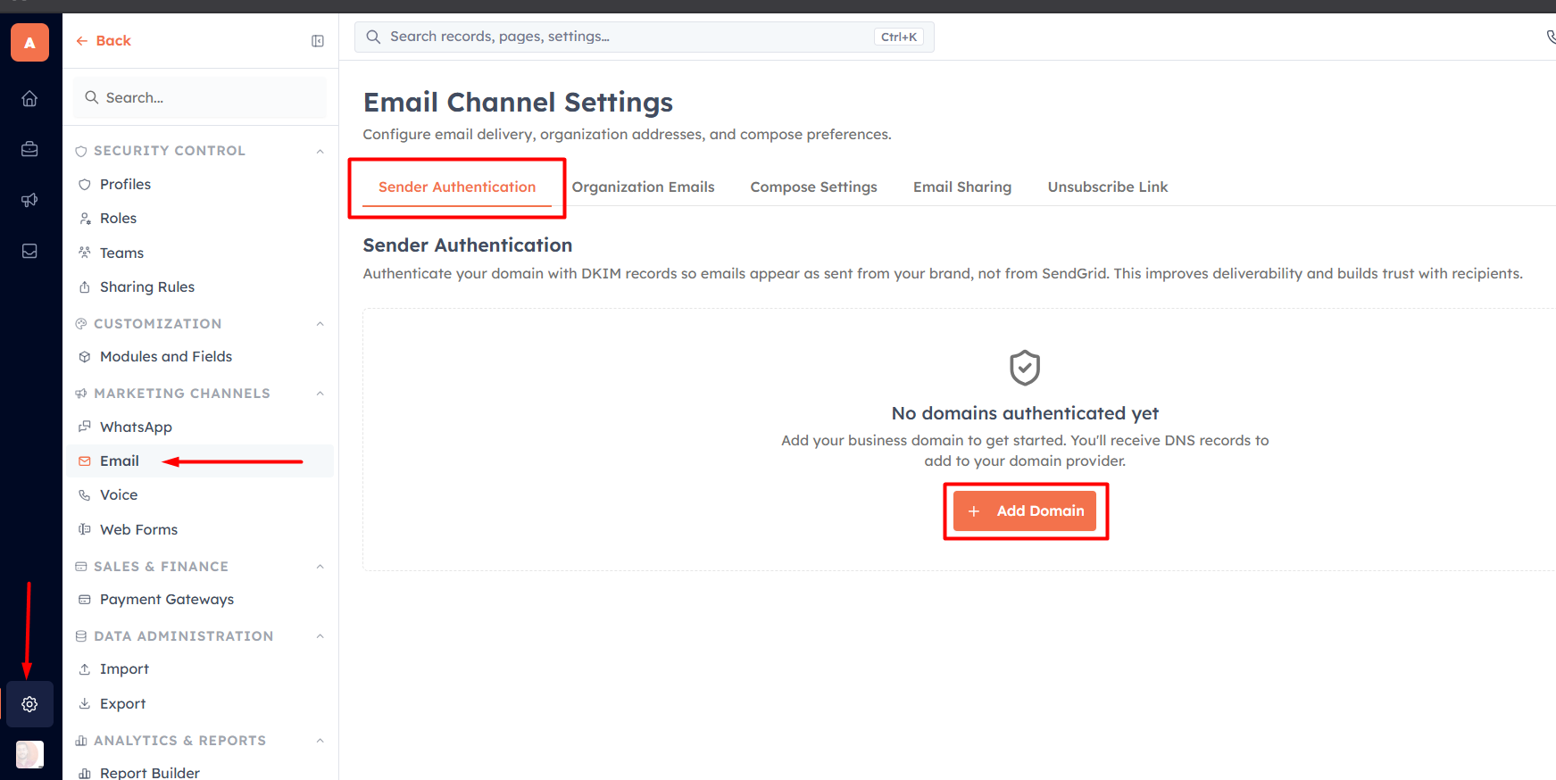The width and height of the screenshot is (1556, 780).
Task: Click the Teams group icon
Action: tap(85, 253)
